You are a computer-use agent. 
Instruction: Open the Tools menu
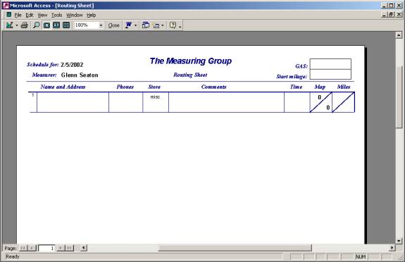(x=56, y=15)
